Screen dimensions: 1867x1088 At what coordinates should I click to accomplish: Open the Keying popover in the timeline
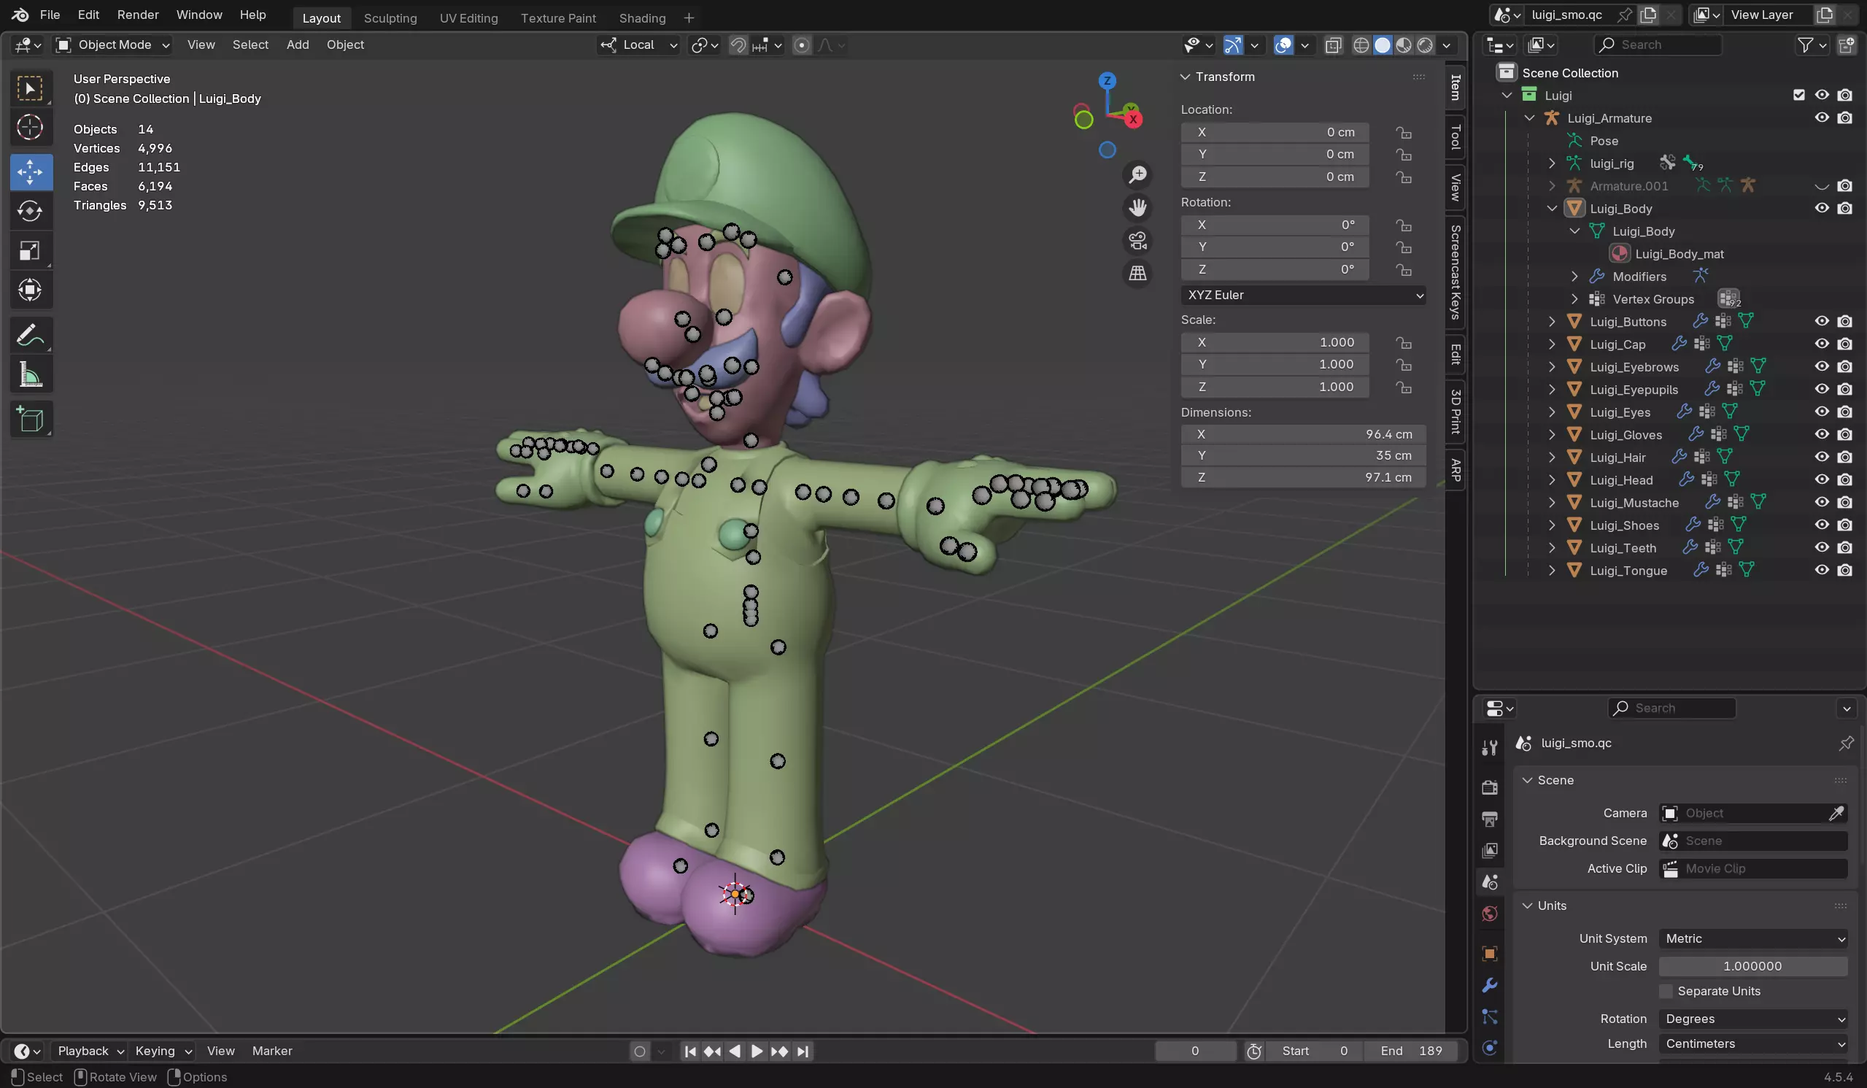pos(162,1051)
